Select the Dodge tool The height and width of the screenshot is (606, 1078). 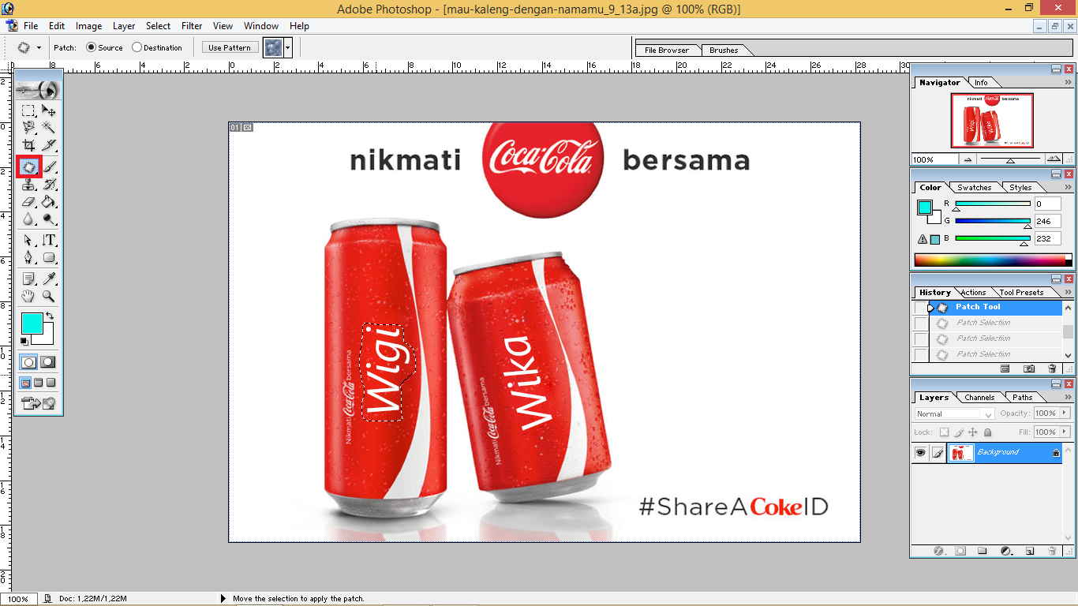[x=49, y=219]
